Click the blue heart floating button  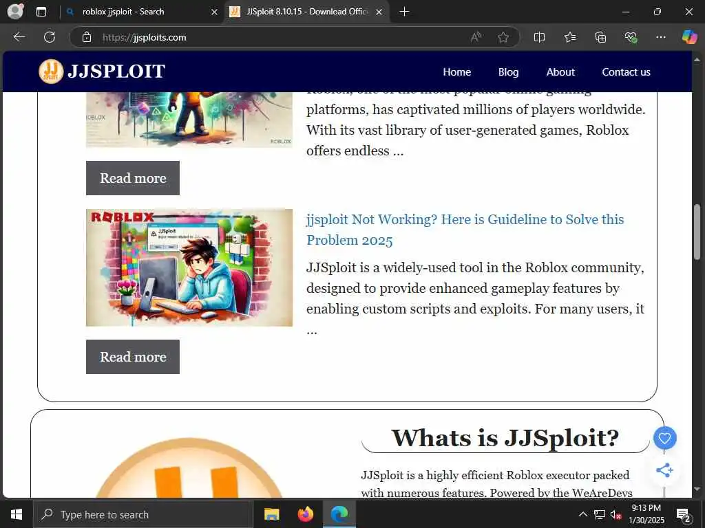664,438
